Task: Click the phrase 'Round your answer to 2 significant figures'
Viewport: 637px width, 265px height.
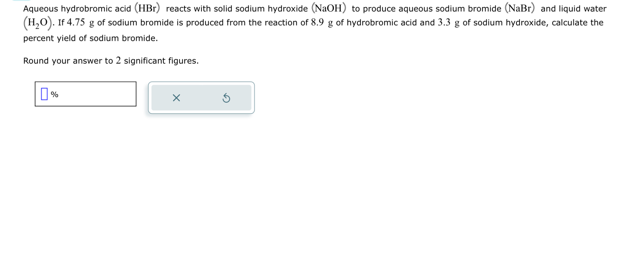Action: pos(111,61)
